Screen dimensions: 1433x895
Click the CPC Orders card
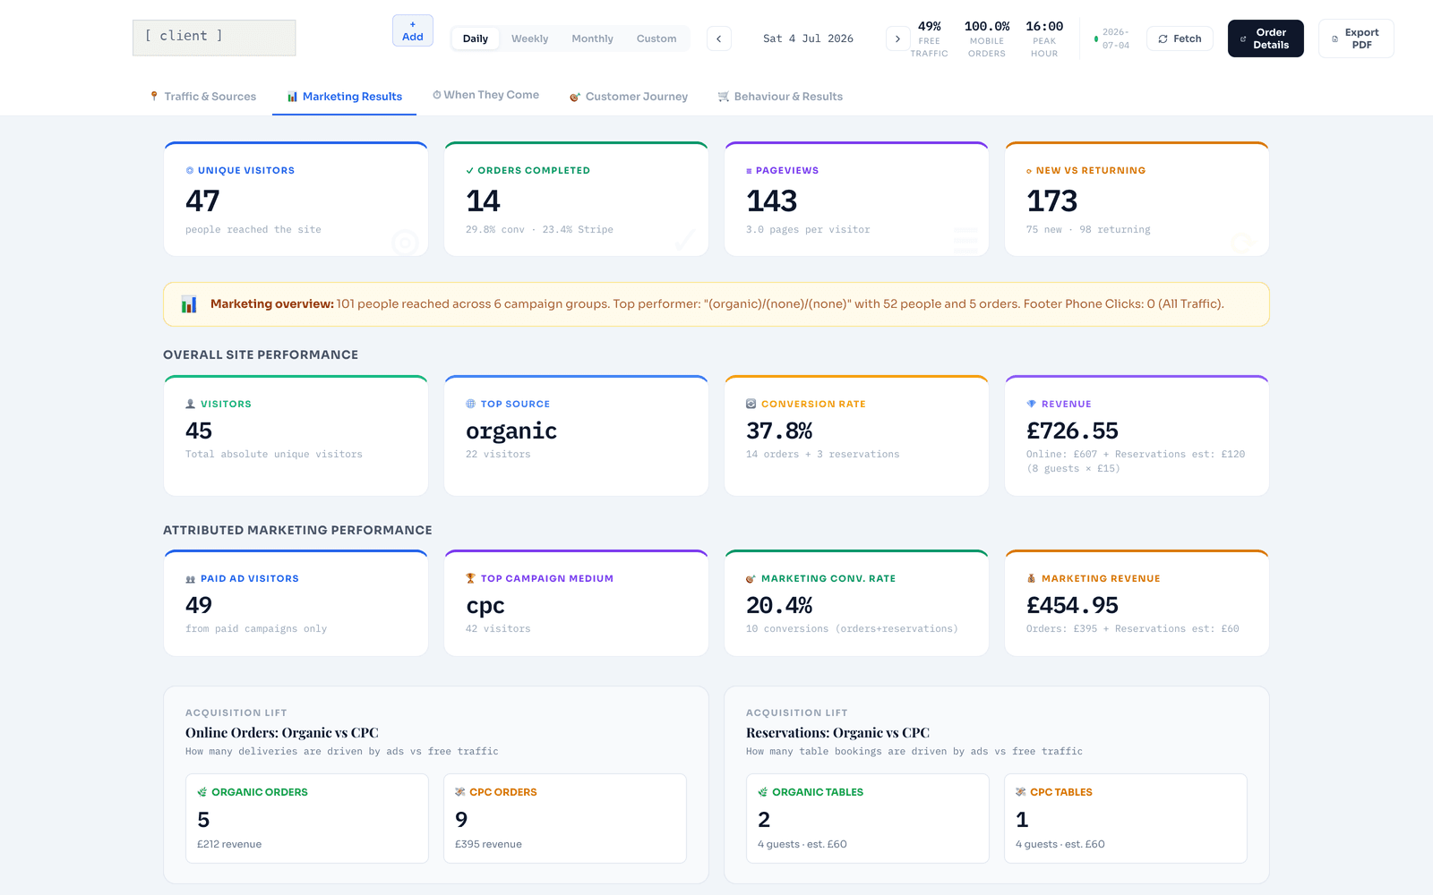(565, 818)
